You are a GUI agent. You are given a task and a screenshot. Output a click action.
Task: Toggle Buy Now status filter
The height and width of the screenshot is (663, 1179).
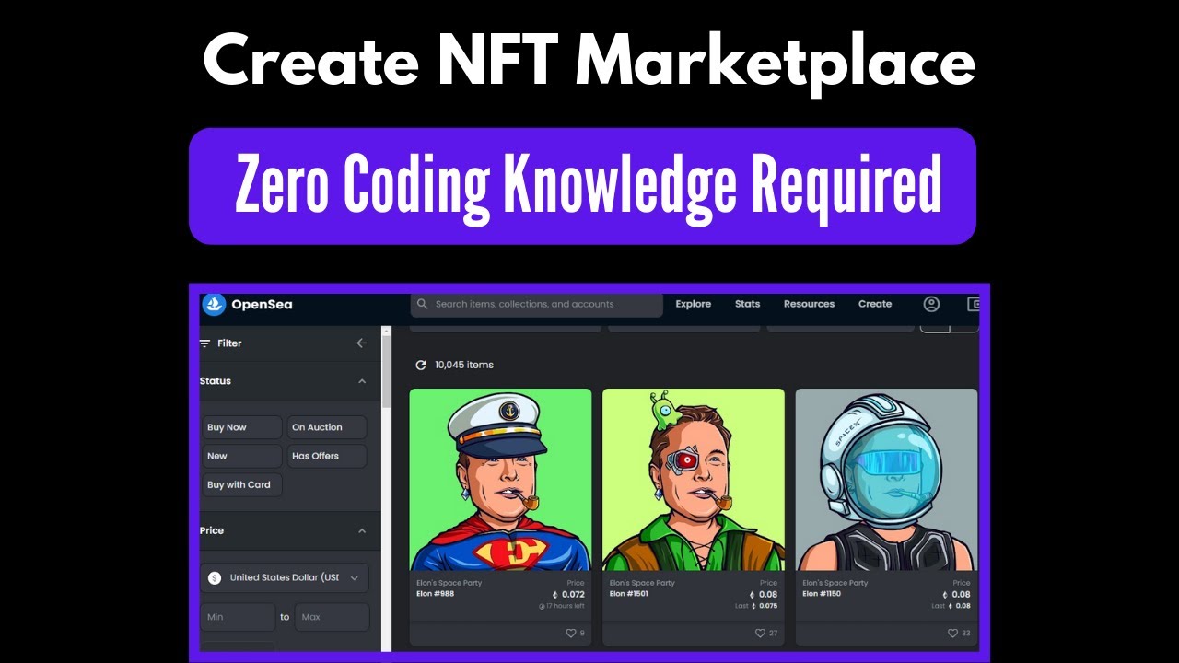242,427
